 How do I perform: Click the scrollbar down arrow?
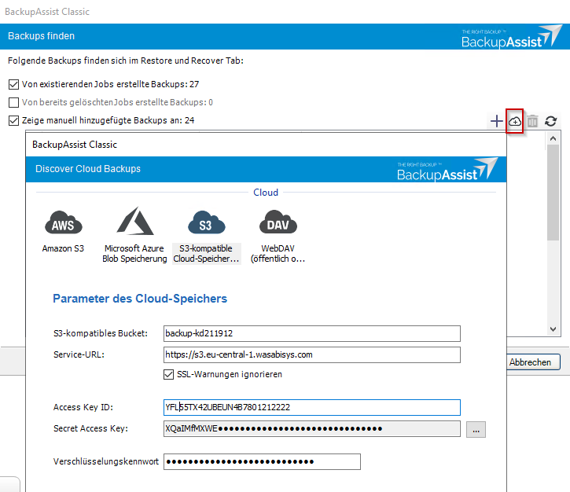tap(553, 329)
